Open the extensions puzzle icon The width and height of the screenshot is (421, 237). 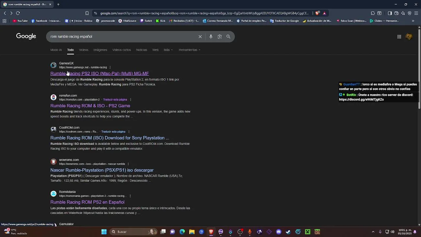(x=373, y=13)
